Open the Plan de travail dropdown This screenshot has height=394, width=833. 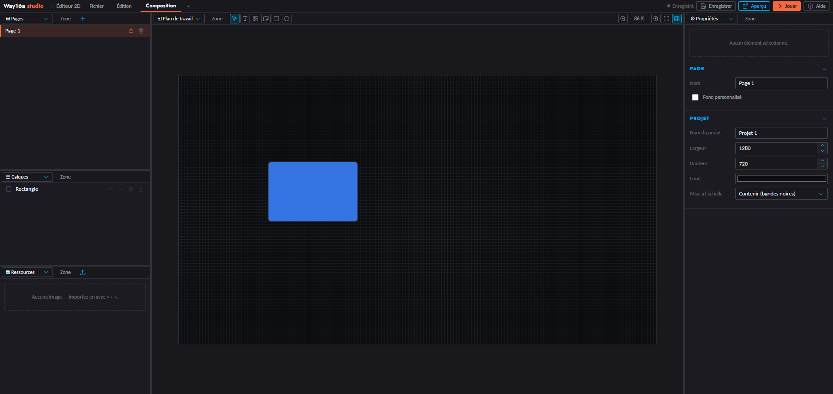tap(179, 19)
